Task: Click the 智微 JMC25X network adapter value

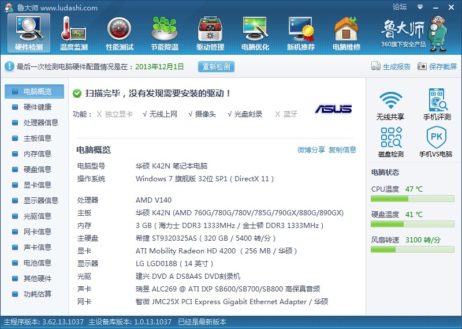Action: tap(232, 302)
